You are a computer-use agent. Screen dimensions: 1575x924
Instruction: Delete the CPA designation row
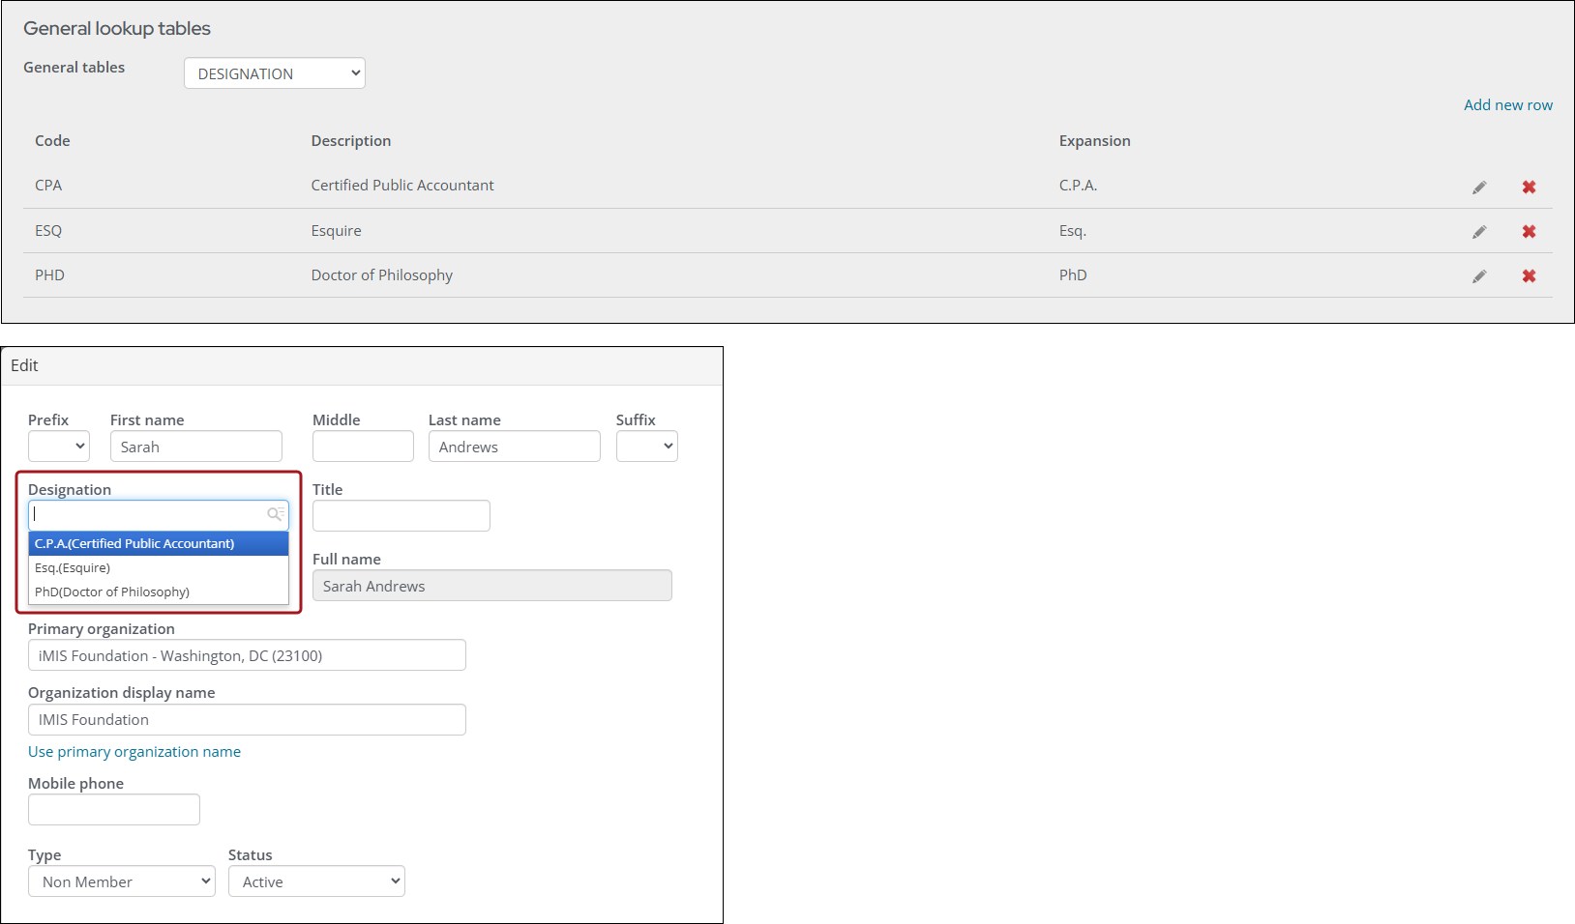(1529, 188)
